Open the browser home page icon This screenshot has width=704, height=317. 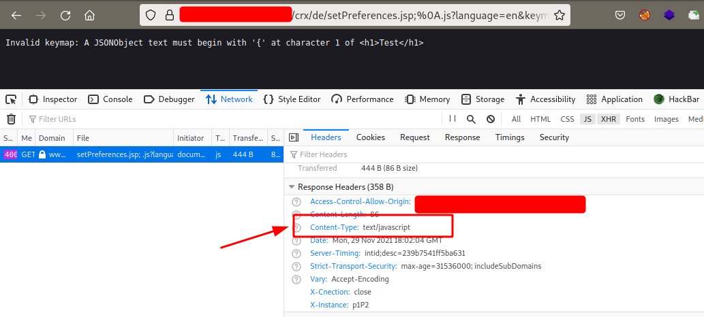point(90,16)
